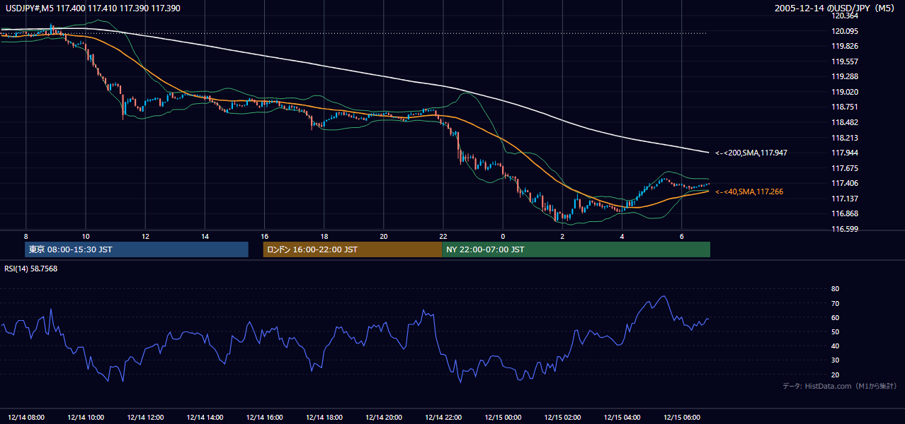
Task: Select the chart title '2005-12-14 のUSD/JPY (M5)'
Action: [x=836, y=8]
